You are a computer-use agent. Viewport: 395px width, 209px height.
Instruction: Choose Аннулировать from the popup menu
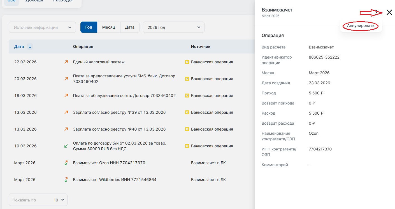tap(361, 26)
